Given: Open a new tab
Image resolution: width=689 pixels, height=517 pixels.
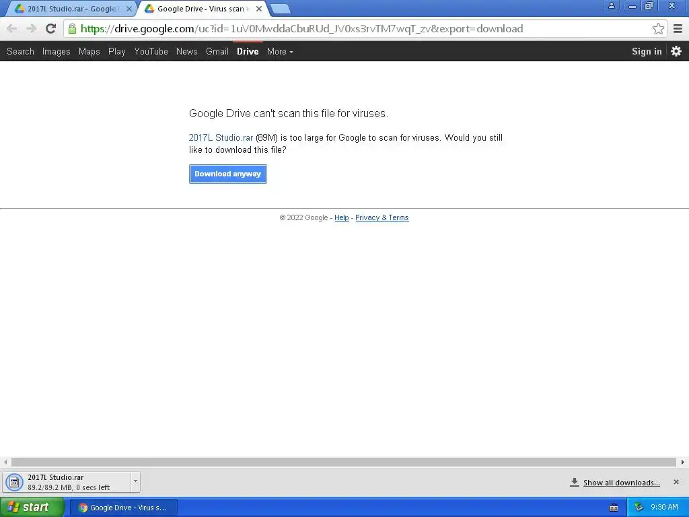Looking at the screenshot, I should pyautogui.click(x=280, y=9).
